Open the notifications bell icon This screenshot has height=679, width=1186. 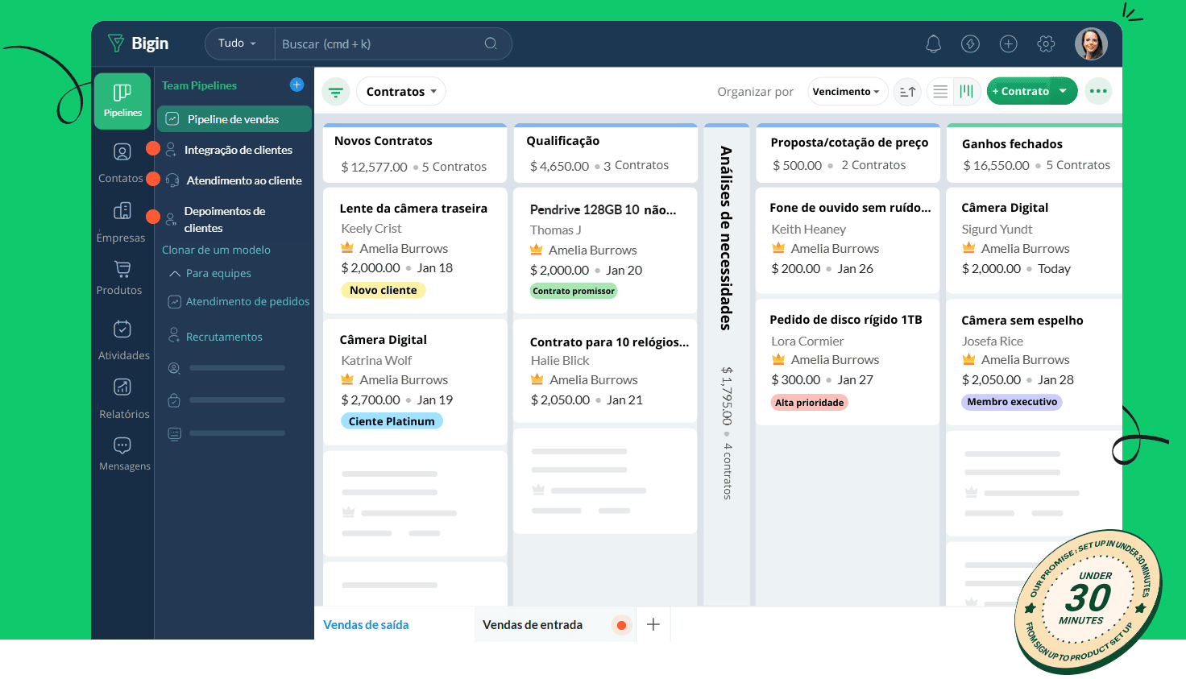933,44
